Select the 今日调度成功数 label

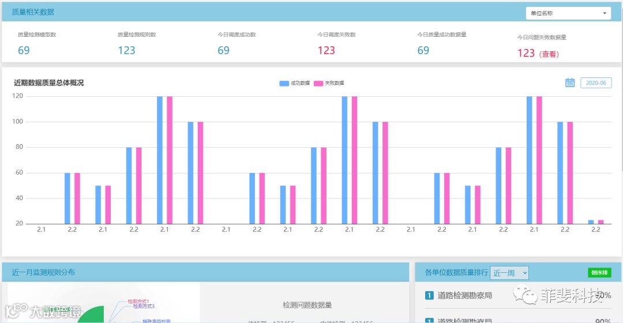pyautogui.click(x=237, y=35)
